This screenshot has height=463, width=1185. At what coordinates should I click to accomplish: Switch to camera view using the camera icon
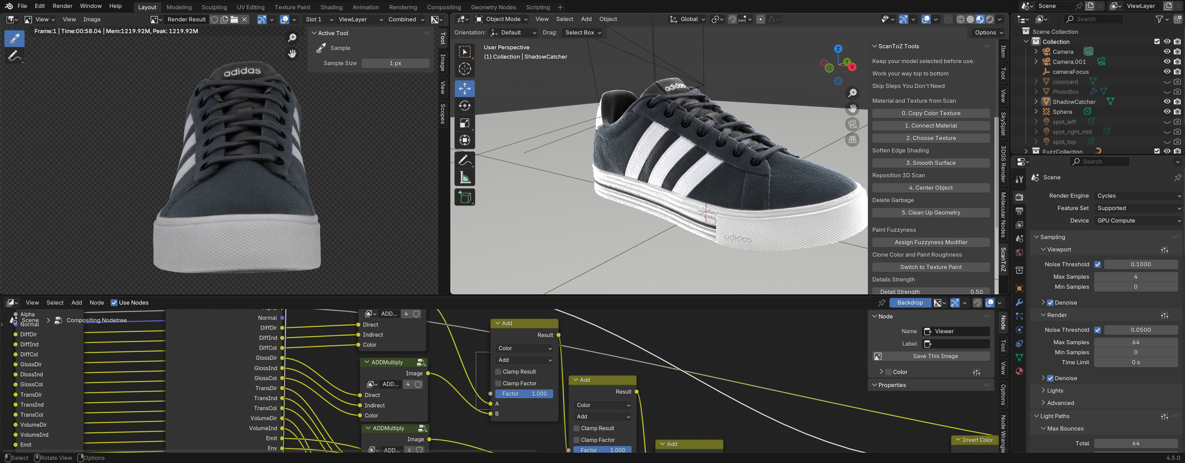click(x=852, y=124)
